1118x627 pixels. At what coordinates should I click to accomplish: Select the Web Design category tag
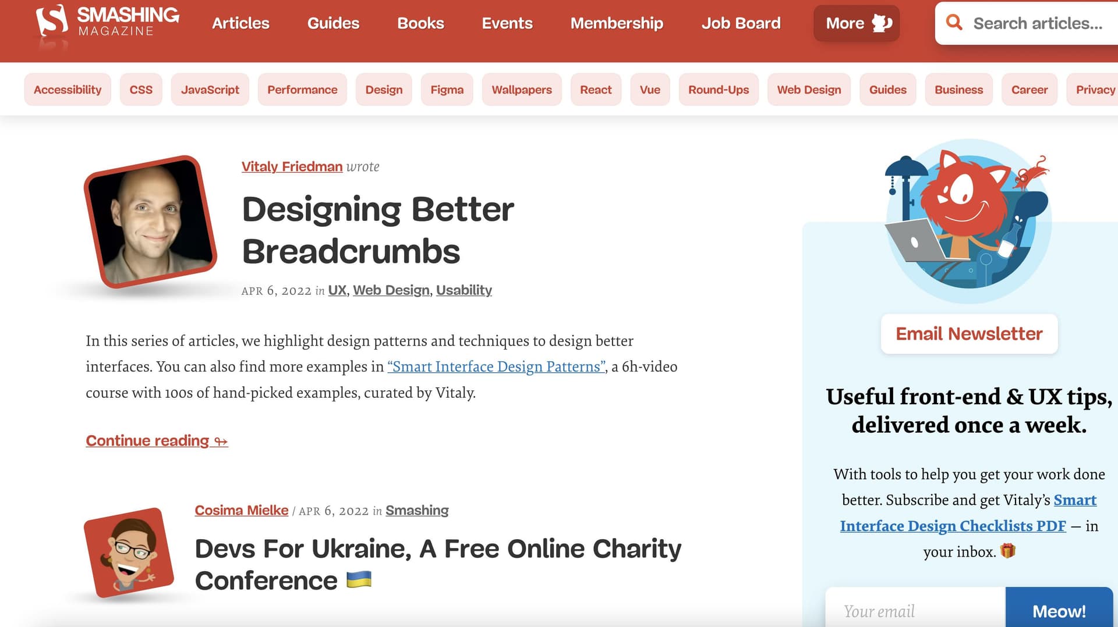[x=809, y=90]
